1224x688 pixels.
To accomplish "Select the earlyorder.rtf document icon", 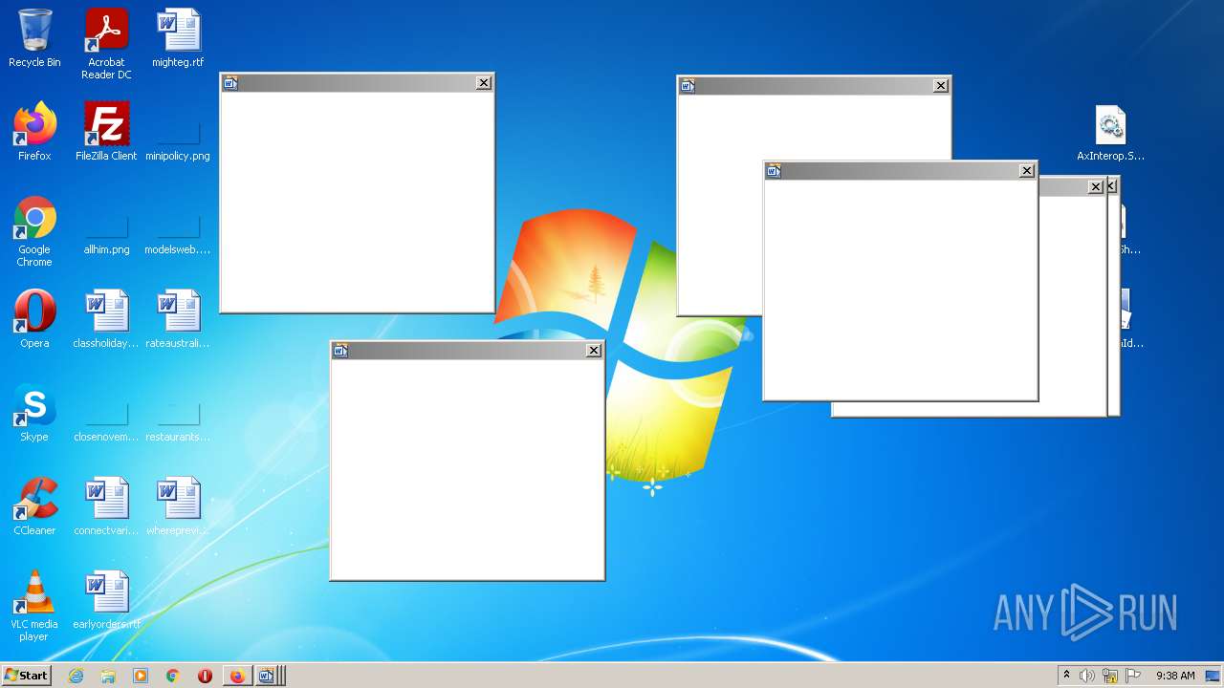I will coord(106,600).
